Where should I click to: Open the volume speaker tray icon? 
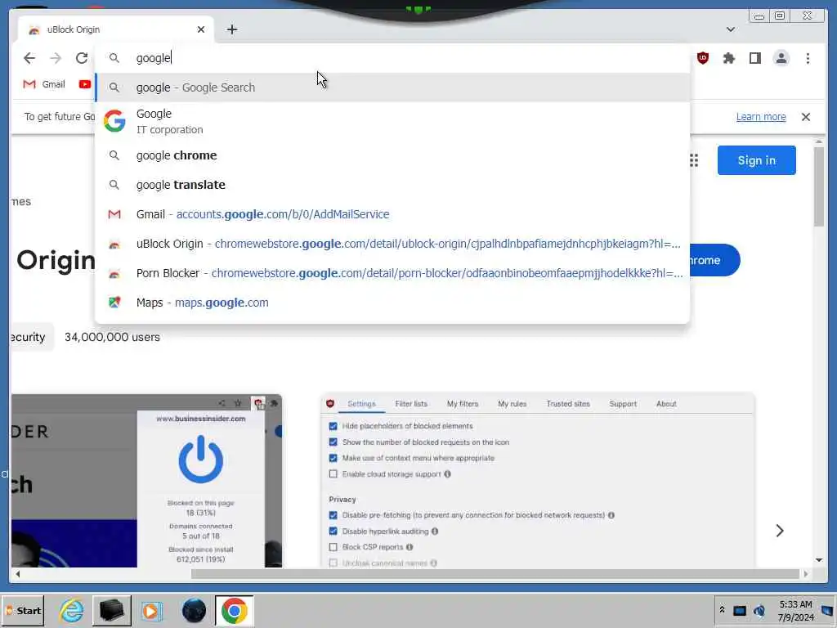click(x=759, y=610)
